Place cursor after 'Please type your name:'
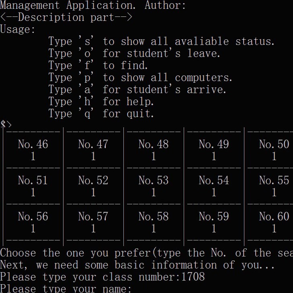This screenshot has height=293, width=293. point(134,289)
